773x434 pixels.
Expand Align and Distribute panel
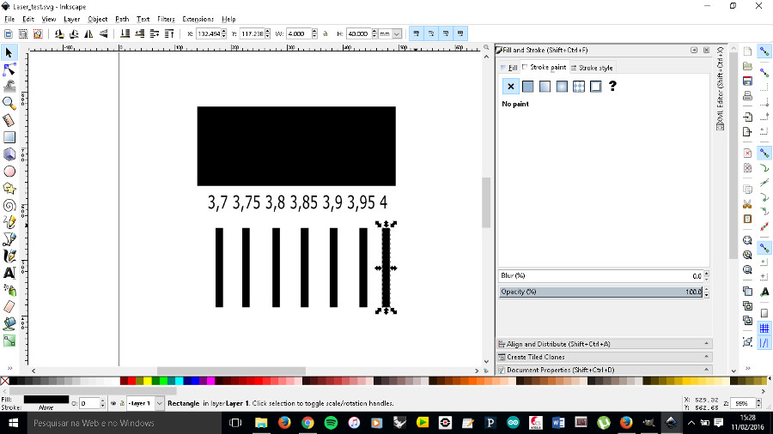(605, 344)
